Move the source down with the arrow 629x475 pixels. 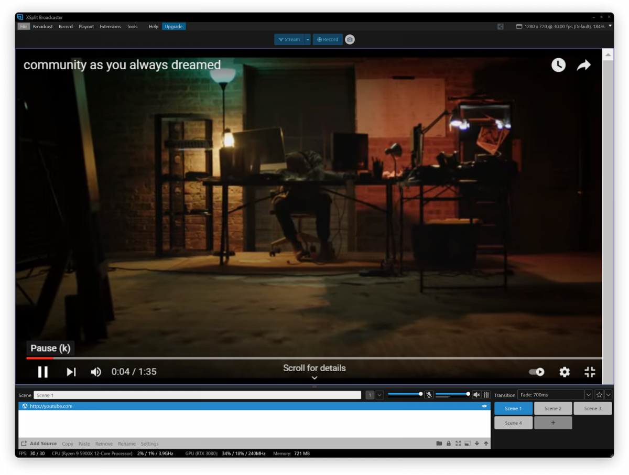tap(477, 444)
